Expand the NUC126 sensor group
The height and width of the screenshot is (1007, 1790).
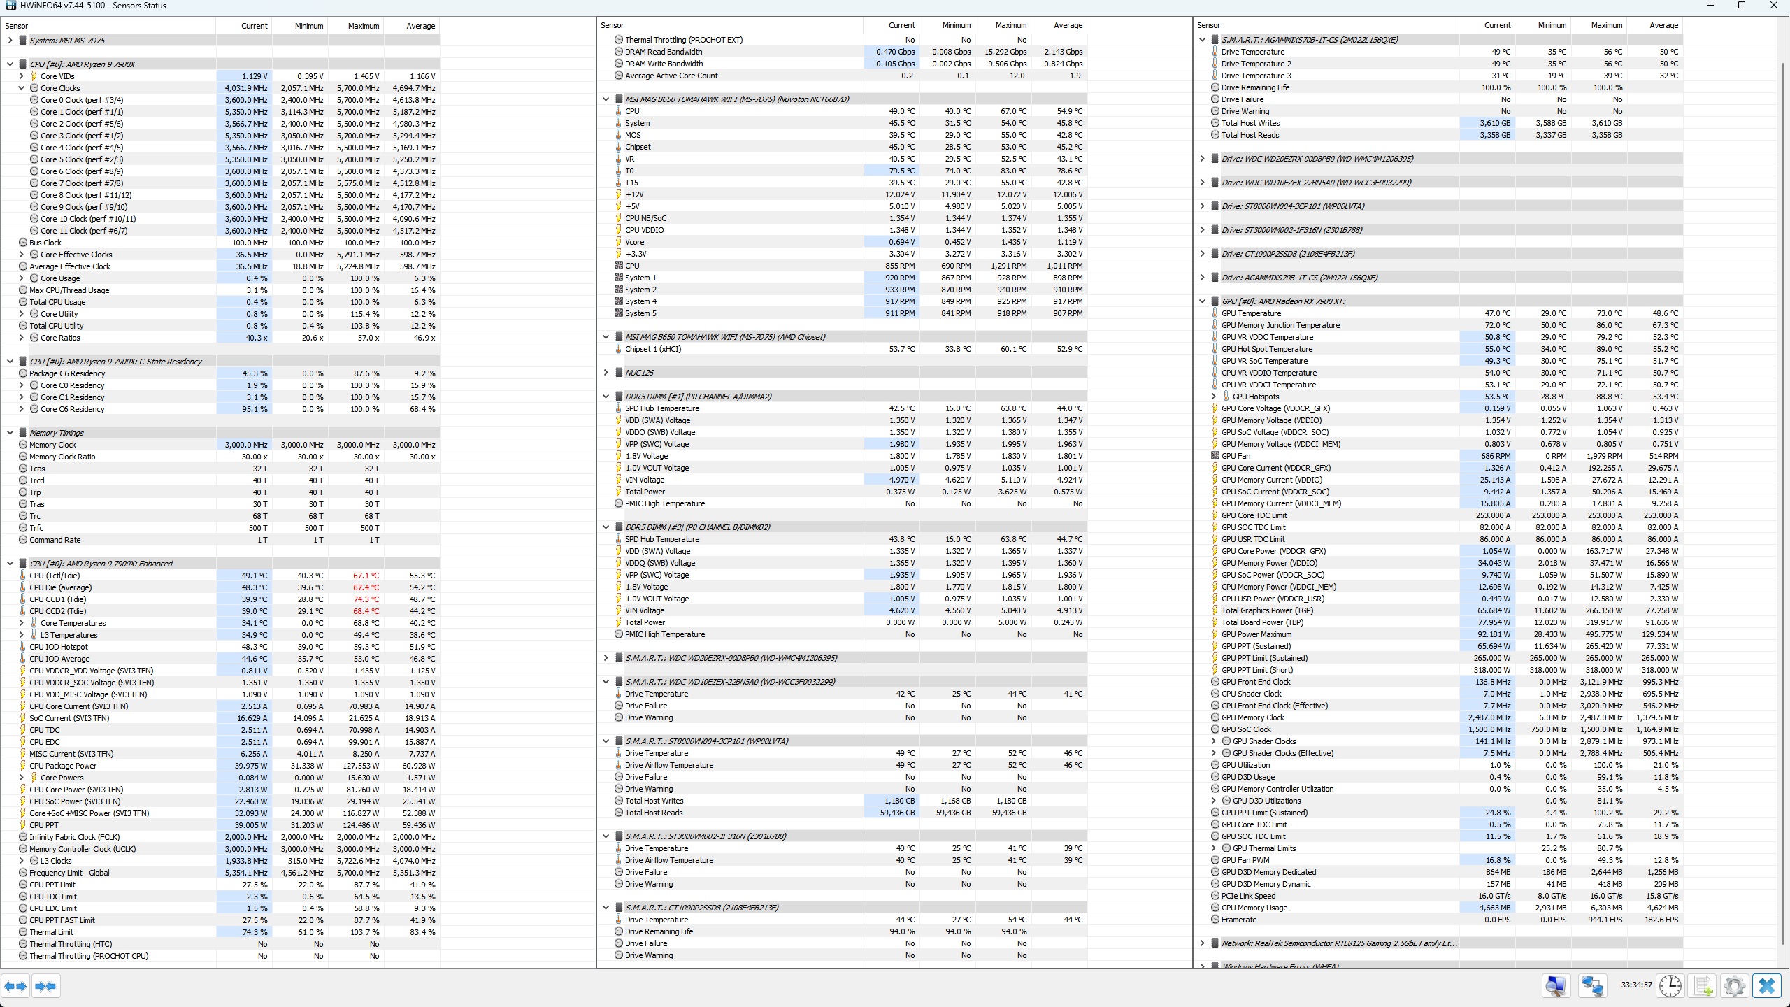click(x=606, y=373)
